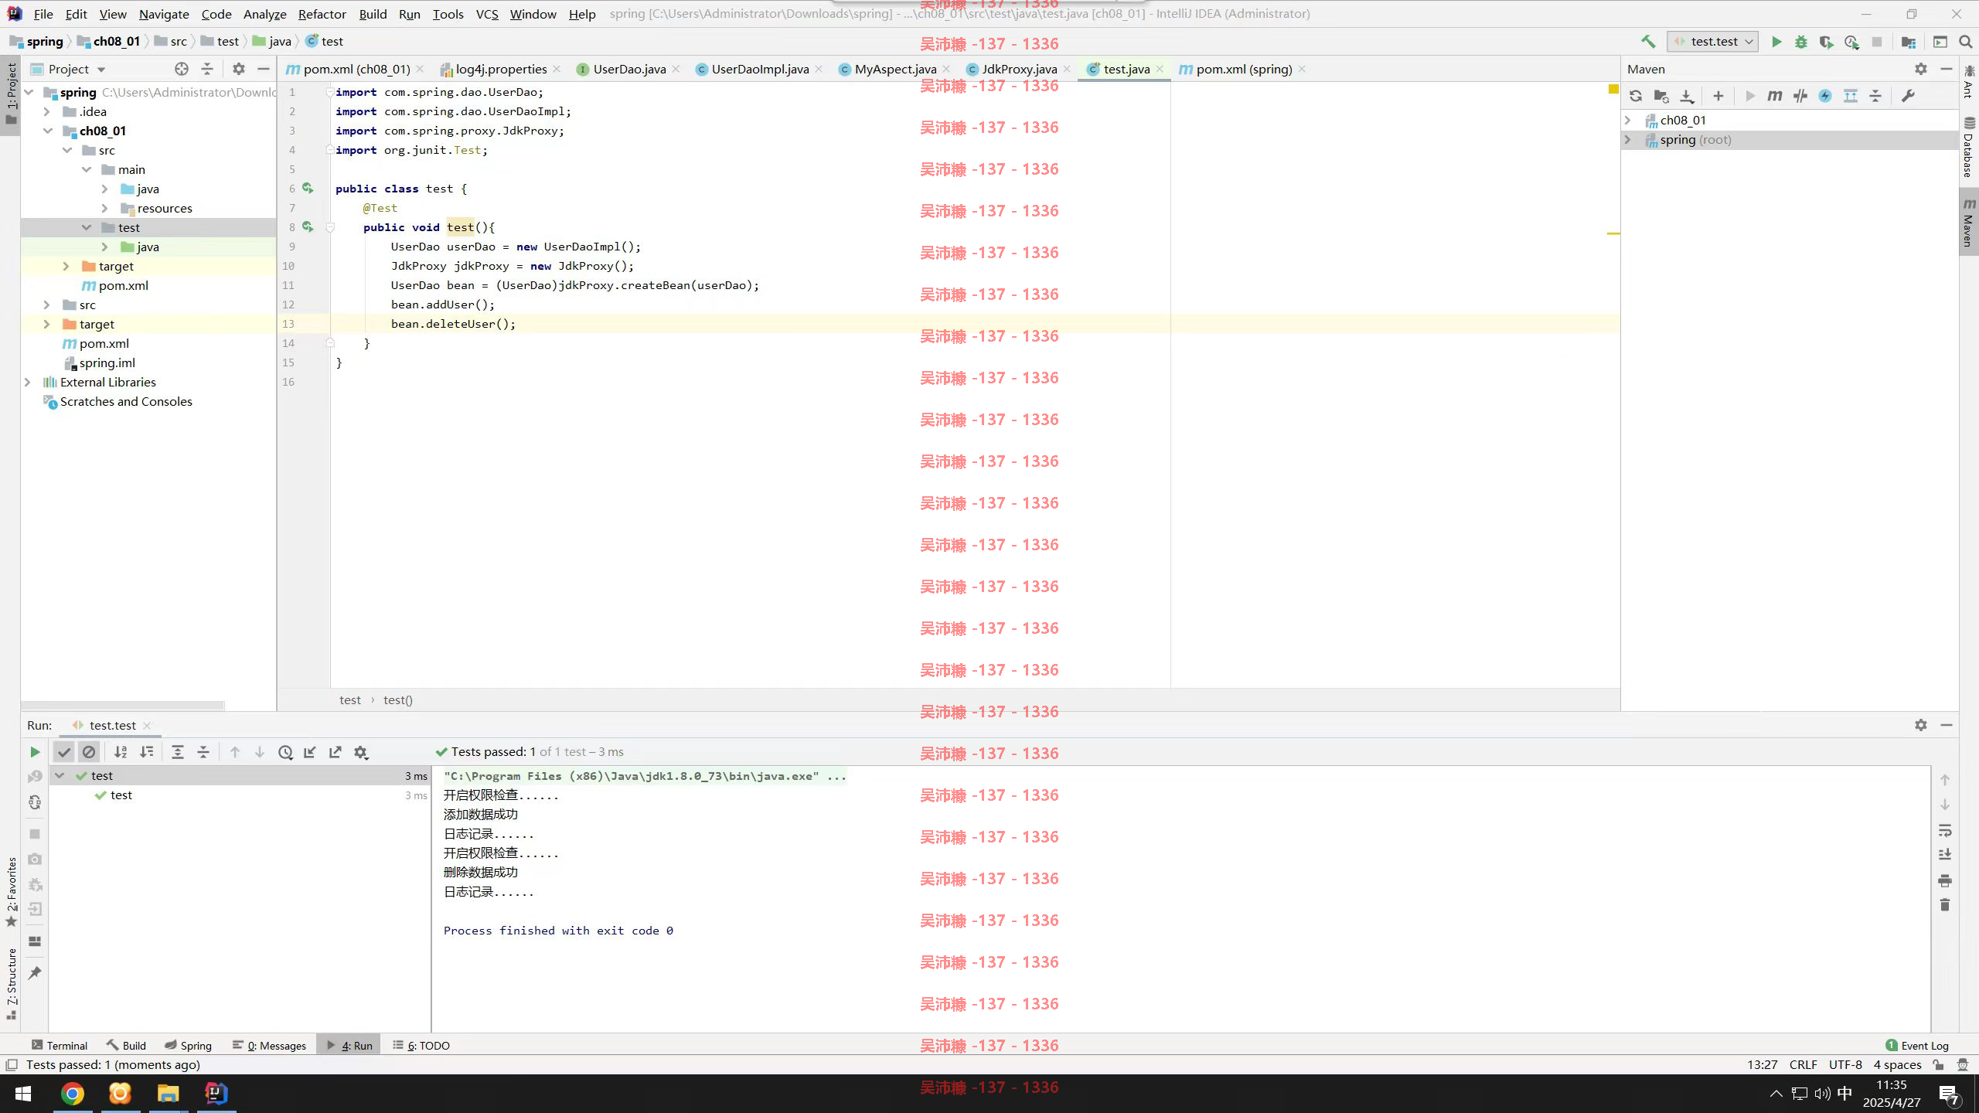
Task: Execute Maven goal 'm' icon
Action: (1775, 96)
